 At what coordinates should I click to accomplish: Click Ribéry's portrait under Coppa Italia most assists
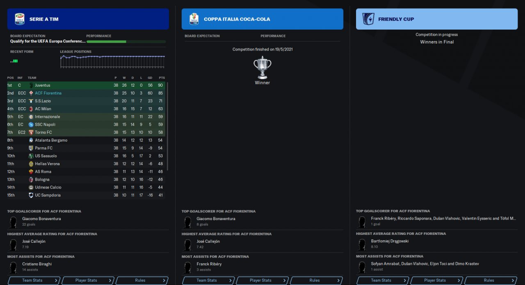188,267
